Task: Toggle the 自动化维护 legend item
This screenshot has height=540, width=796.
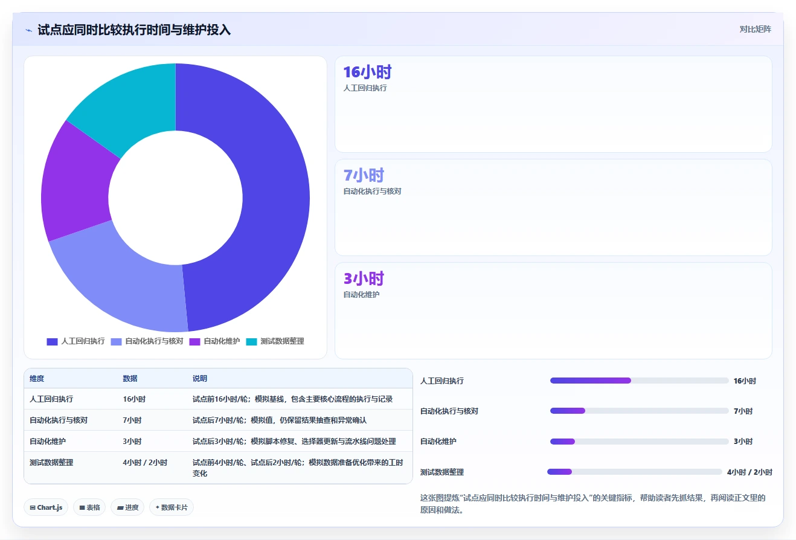Action: click(214, 341)
